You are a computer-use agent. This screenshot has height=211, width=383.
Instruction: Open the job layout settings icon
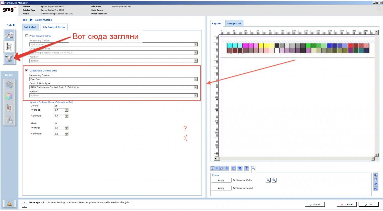9,35
